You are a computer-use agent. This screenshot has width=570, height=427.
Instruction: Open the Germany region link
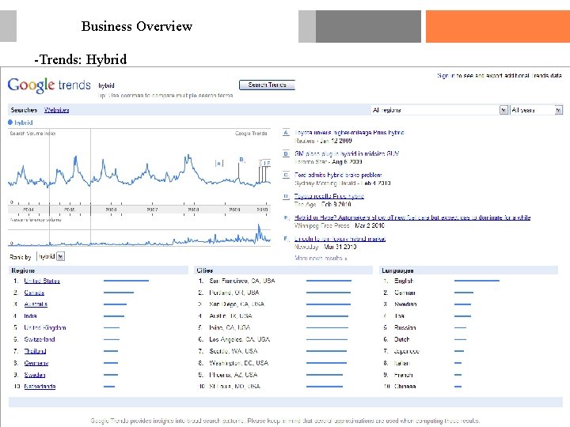[x=36, y=363]
